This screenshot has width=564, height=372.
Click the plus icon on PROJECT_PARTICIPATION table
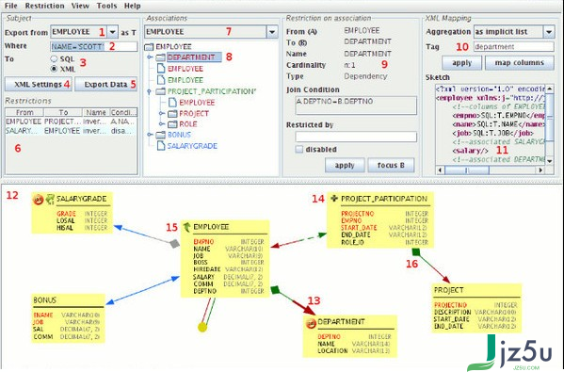click(334, 198)
